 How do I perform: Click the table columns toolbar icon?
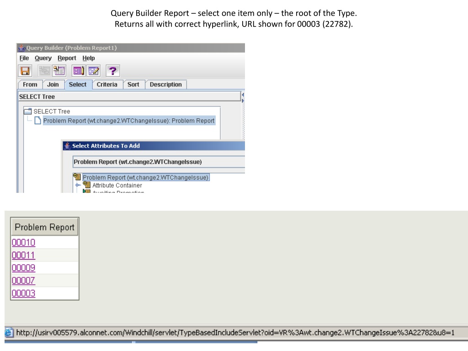tap(59, 71)
